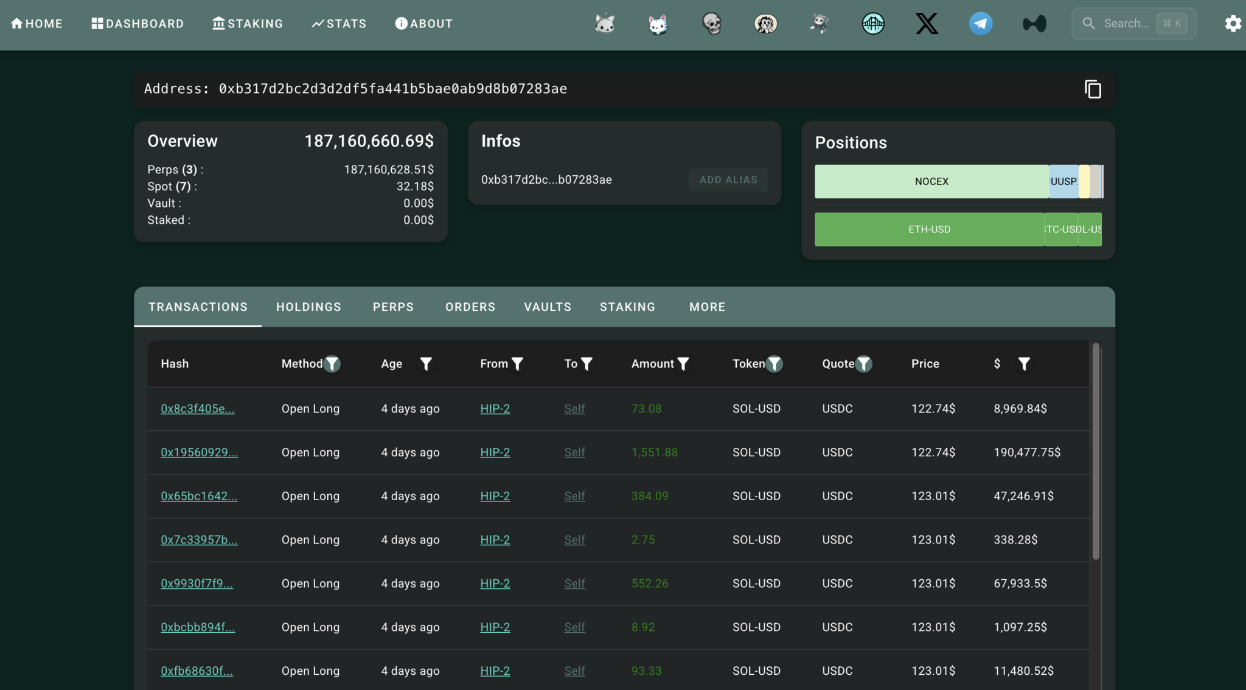Open the STATS menu item
The height and width of the screenshot is (690, 1246).
(x=339, y=23)
